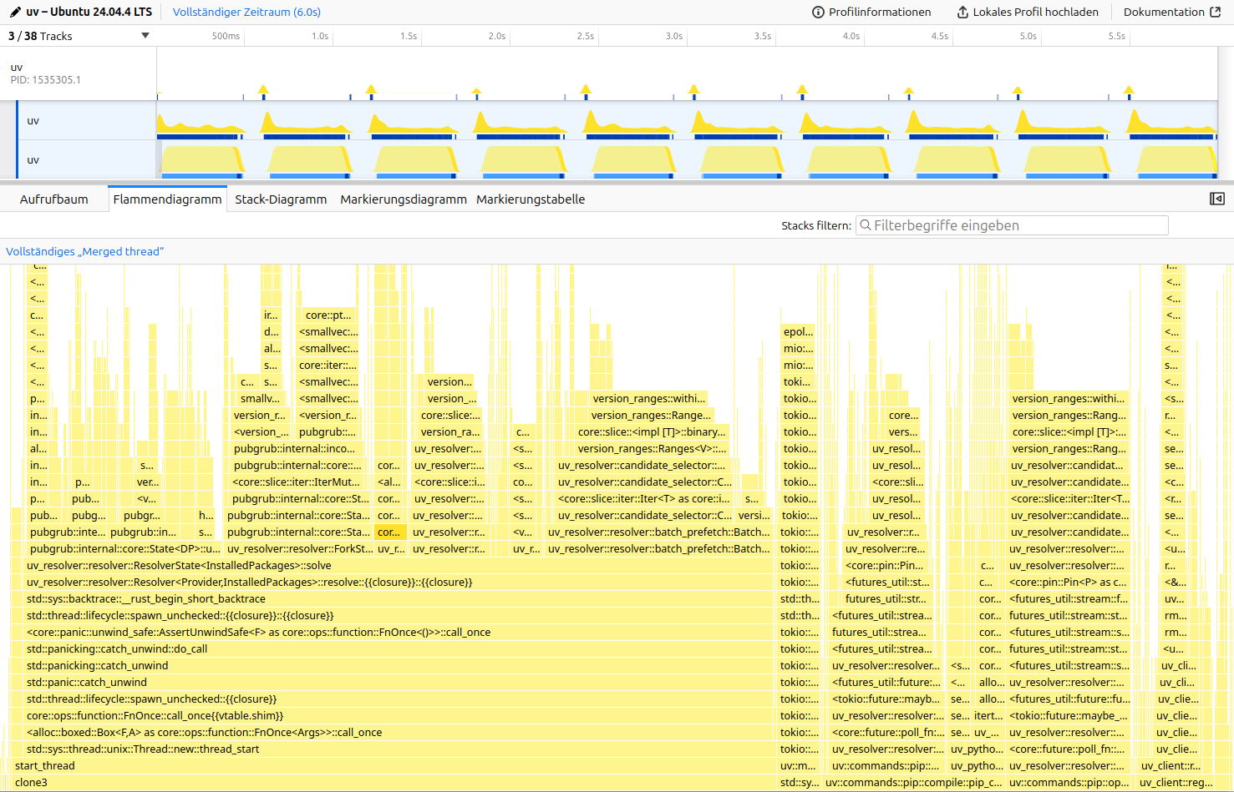Click inside the Filterbegriffe eingeben field

point(1011,225)
